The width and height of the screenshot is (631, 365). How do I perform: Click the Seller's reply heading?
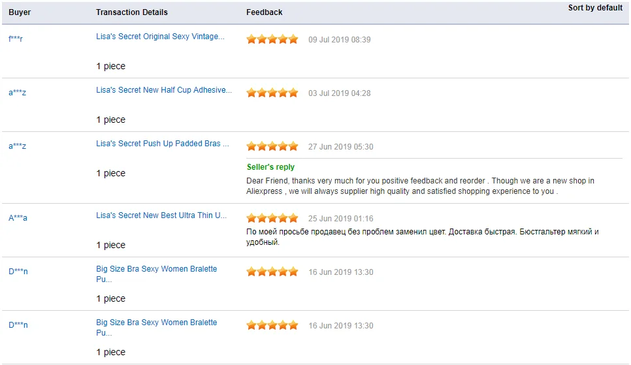pyautogui.click(x=270, y=167)
